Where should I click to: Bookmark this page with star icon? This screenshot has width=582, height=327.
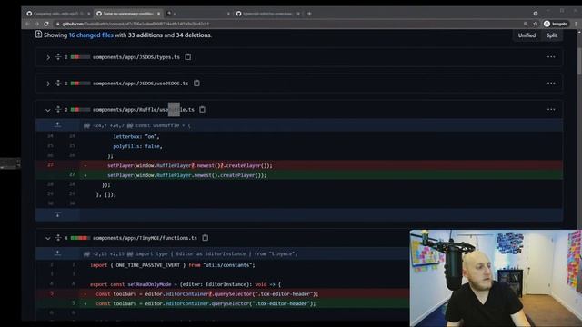pos(535,24)
